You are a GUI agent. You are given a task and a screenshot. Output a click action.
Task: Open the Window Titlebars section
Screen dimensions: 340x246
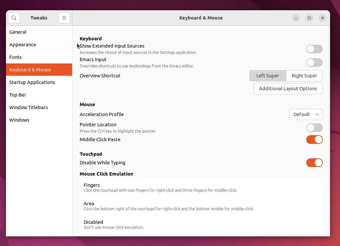pyautogui.click(x=28, y=107)
